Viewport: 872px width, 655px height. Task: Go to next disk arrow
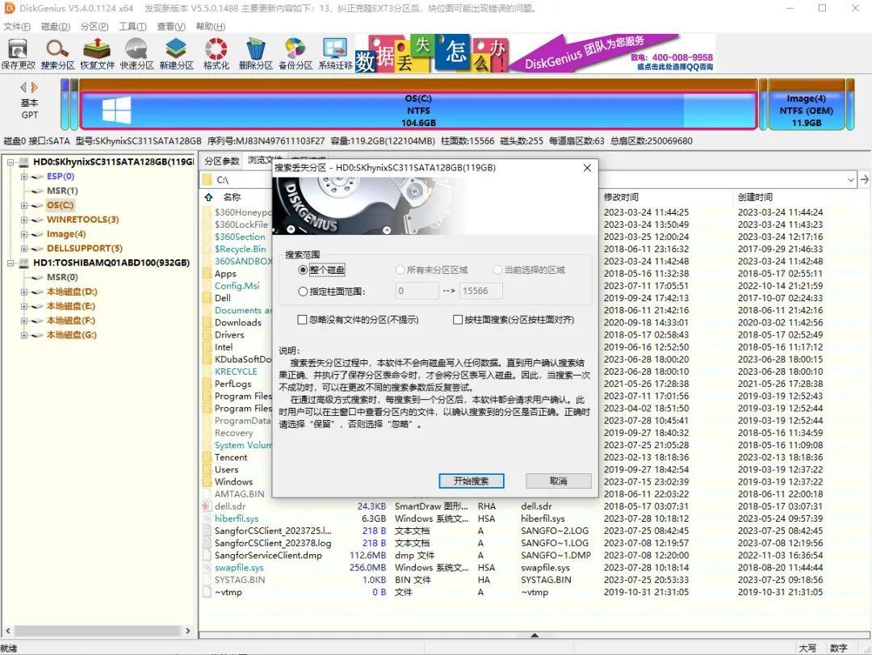click(x=35, y=87)
